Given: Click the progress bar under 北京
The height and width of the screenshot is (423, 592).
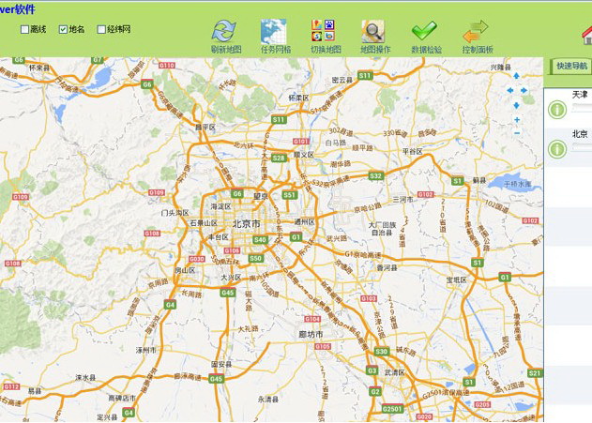Looking at the screenshot, I should [x=582, y=147].
